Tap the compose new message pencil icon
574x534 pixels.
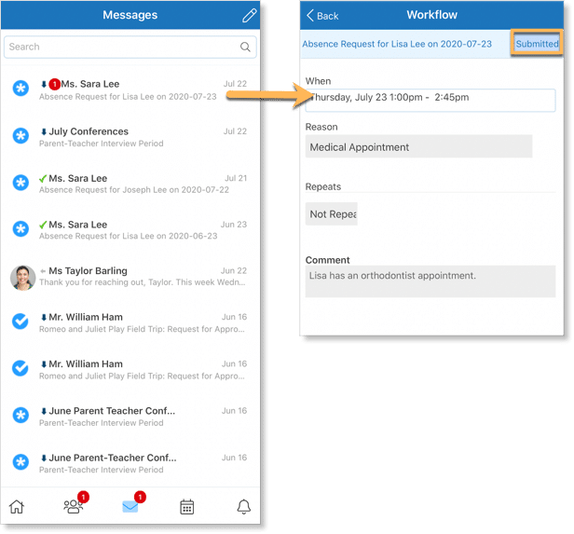248,16
